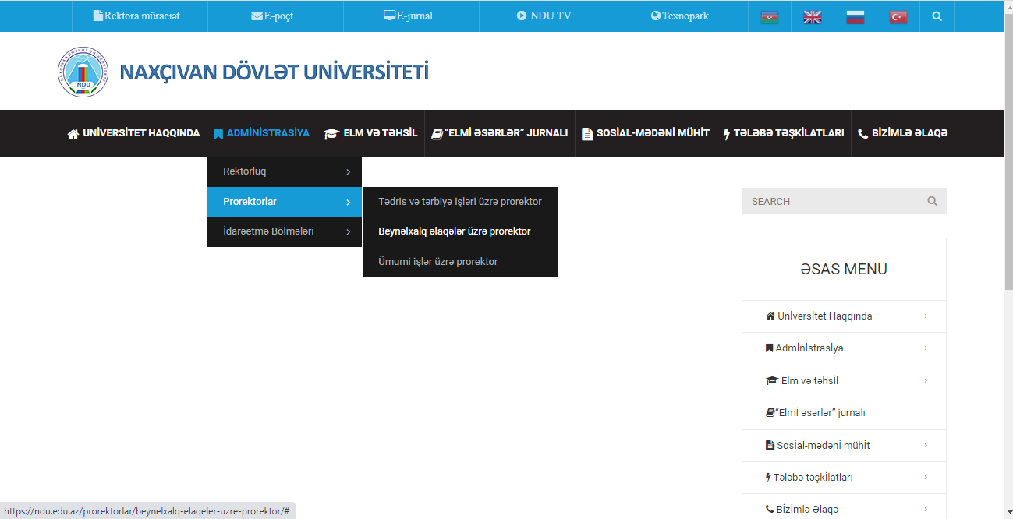Click the globe icon beside Texnopark
Screen dimensions: 1013x519
tap(656, 16)
